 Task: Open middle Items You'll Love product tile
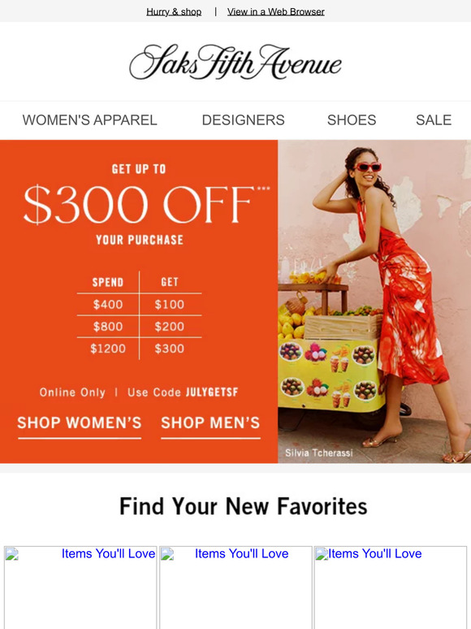tap(235, 588)
